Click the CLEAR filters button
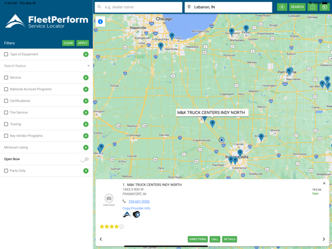 68,43
